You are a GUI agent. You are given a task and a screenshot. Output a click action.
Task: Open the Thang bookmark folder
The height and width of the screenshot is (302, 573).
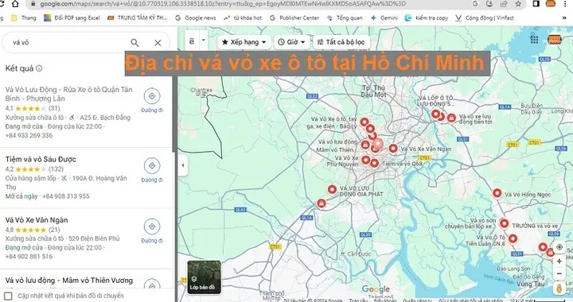pyautogui.click(x=24, y=17)
